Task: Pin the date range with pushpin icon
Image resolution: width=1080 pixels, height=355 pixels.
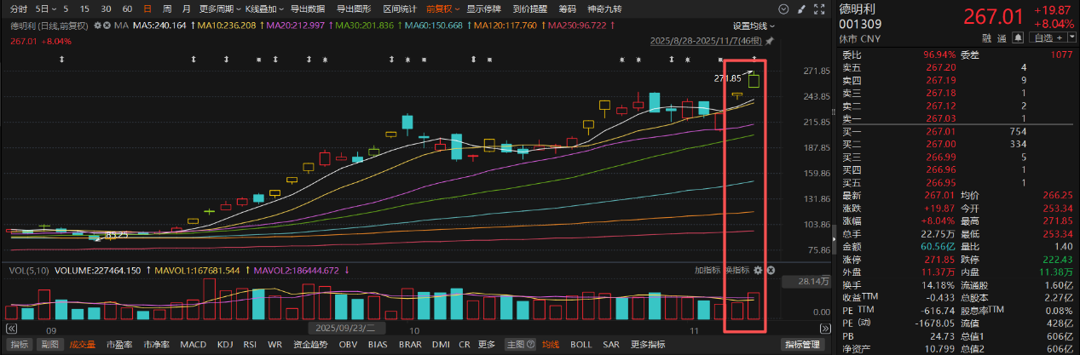Action: (770, 41)
